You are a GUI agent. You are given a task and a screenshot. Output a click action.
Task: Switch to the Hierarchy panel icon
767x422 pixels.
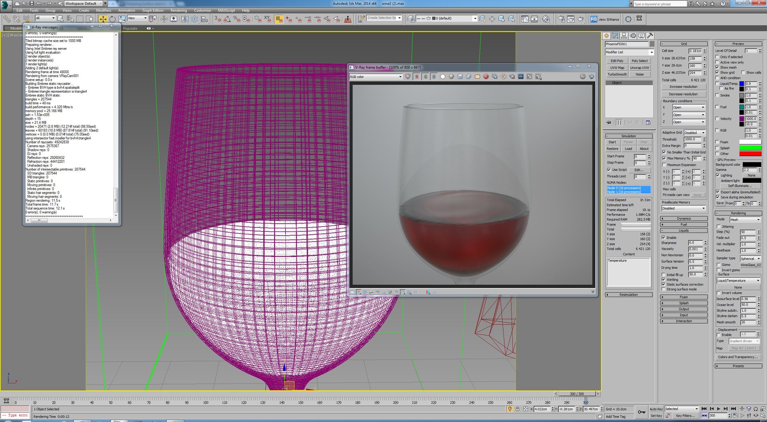(624, 35)
